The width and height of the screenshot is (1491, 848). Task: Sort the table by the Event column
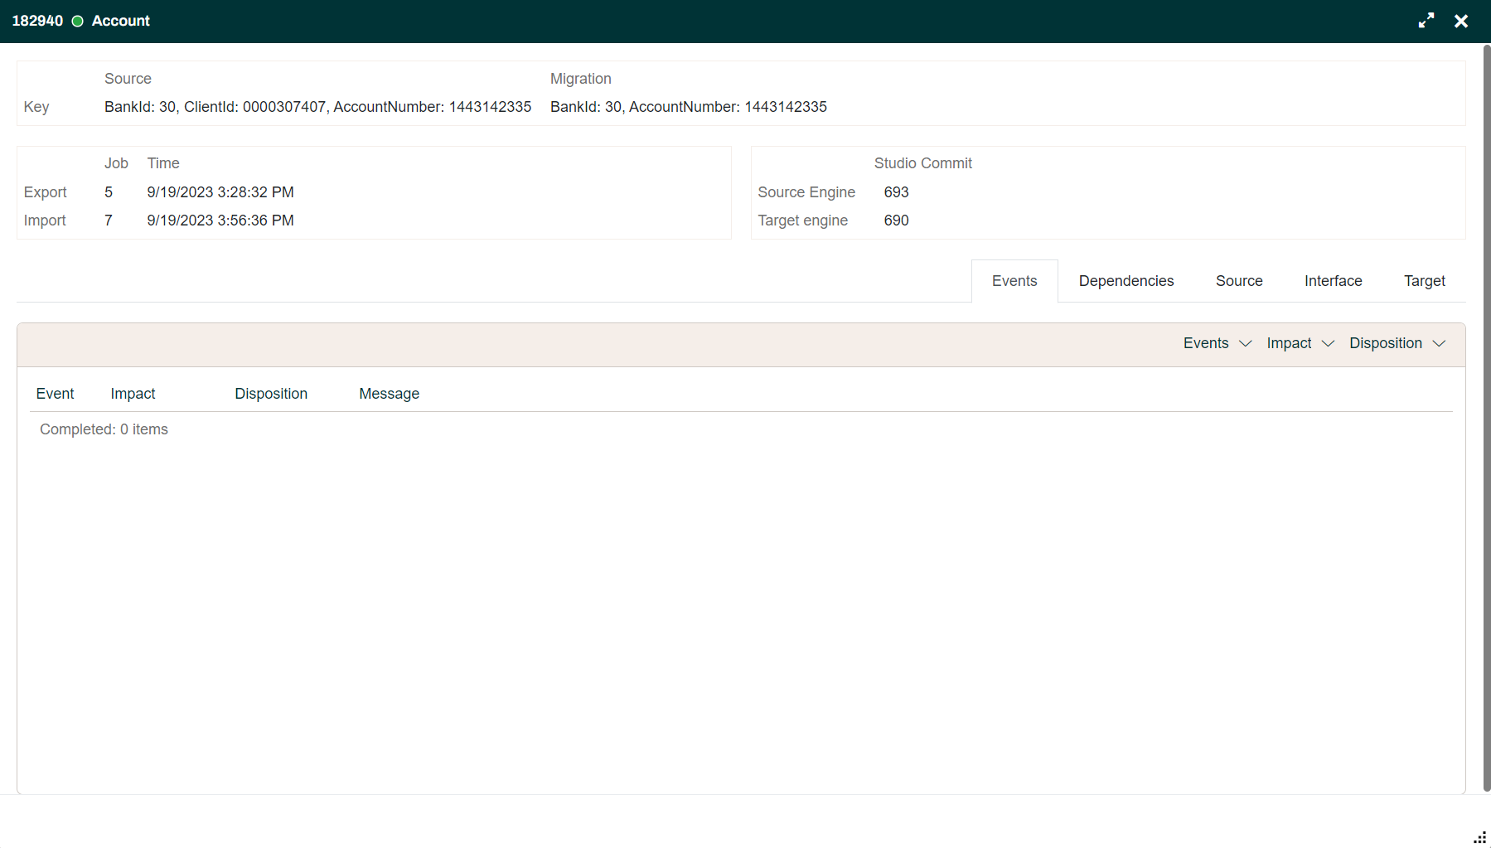click(x=55, y=393)
